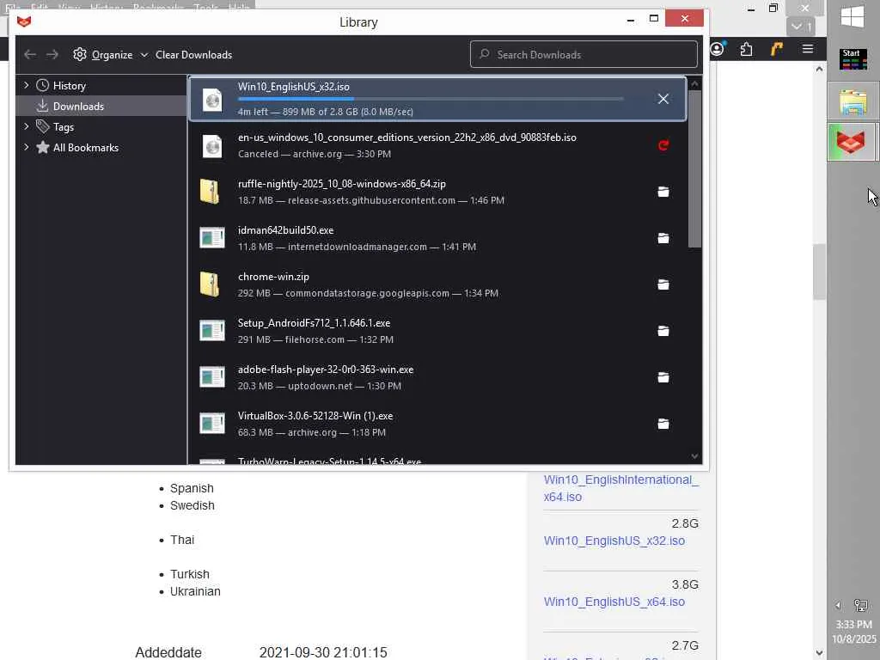Viewport: 880px width, 660px height.
Task: Select History in the Library sidebar
Action: point(101,85)
